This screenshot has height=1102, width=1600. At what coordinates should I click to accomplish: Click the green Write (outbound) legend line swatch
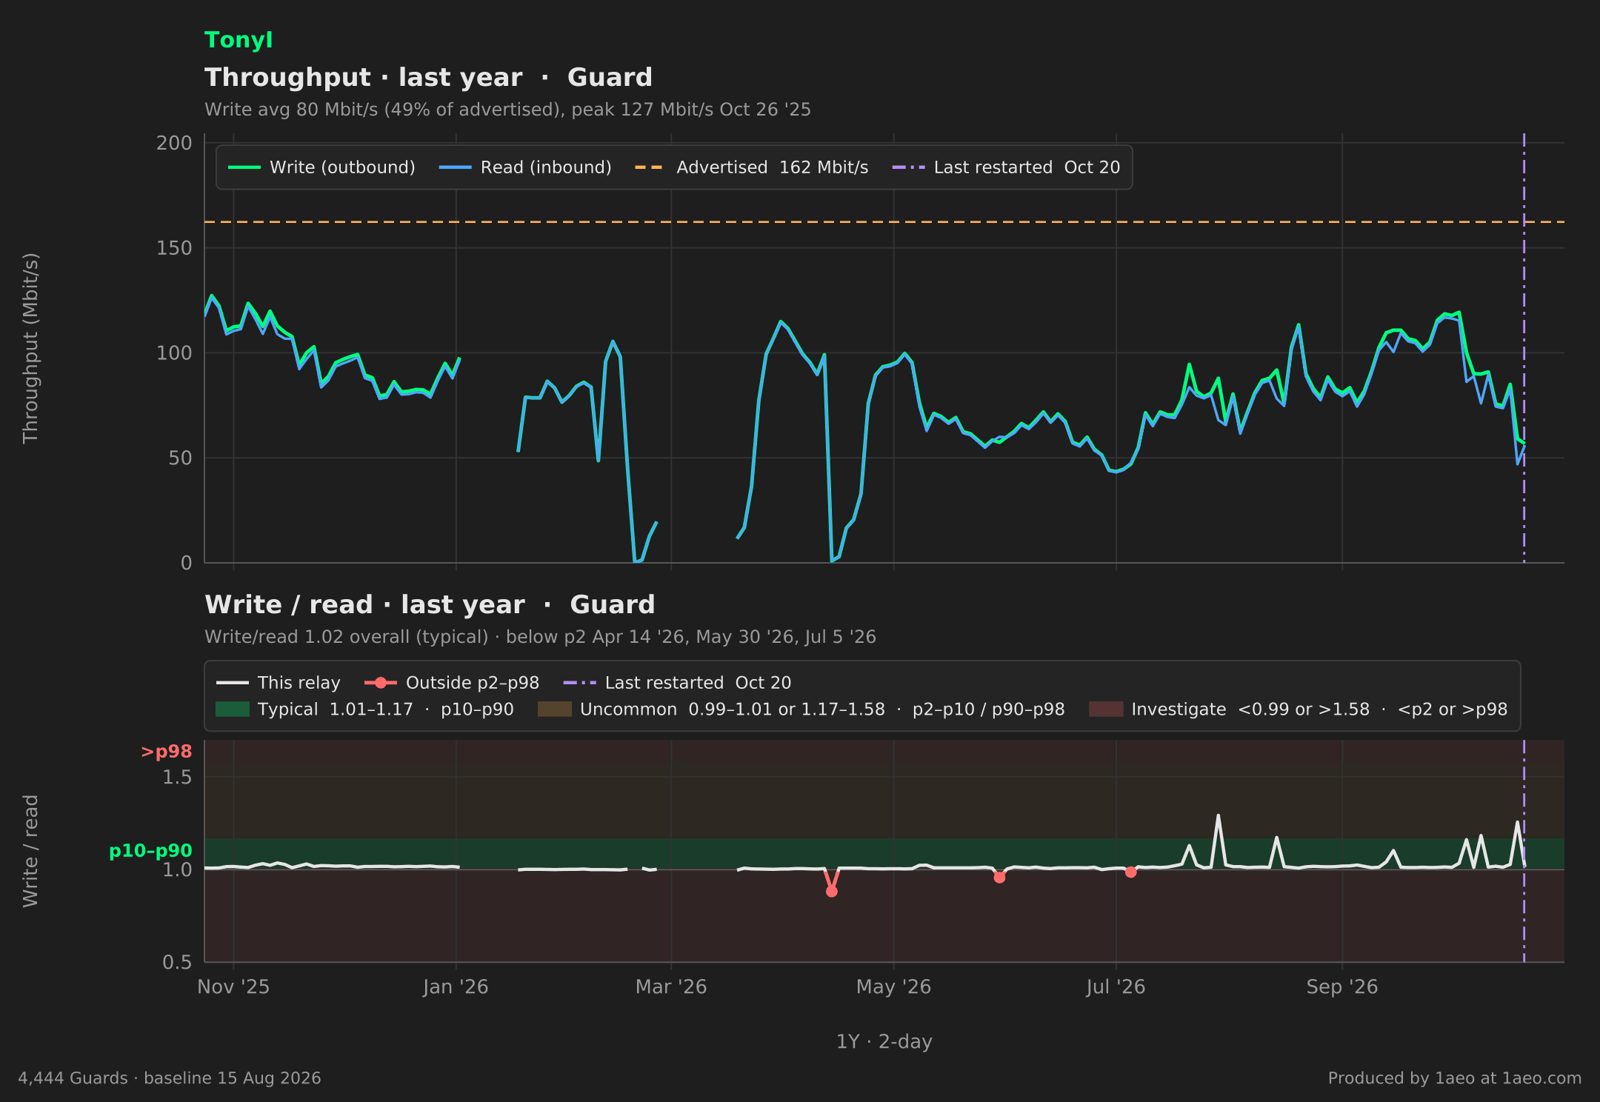click(244, 167)
